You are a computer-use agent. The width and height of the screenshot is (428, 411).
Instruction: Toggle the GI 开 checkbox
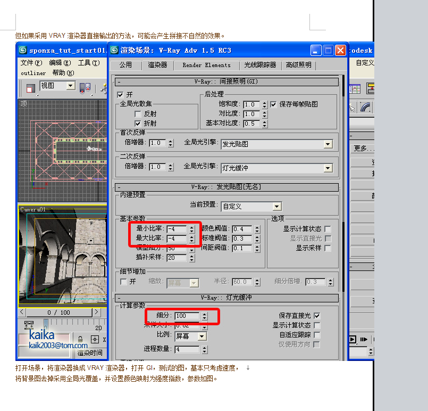(x=120, y=95)
